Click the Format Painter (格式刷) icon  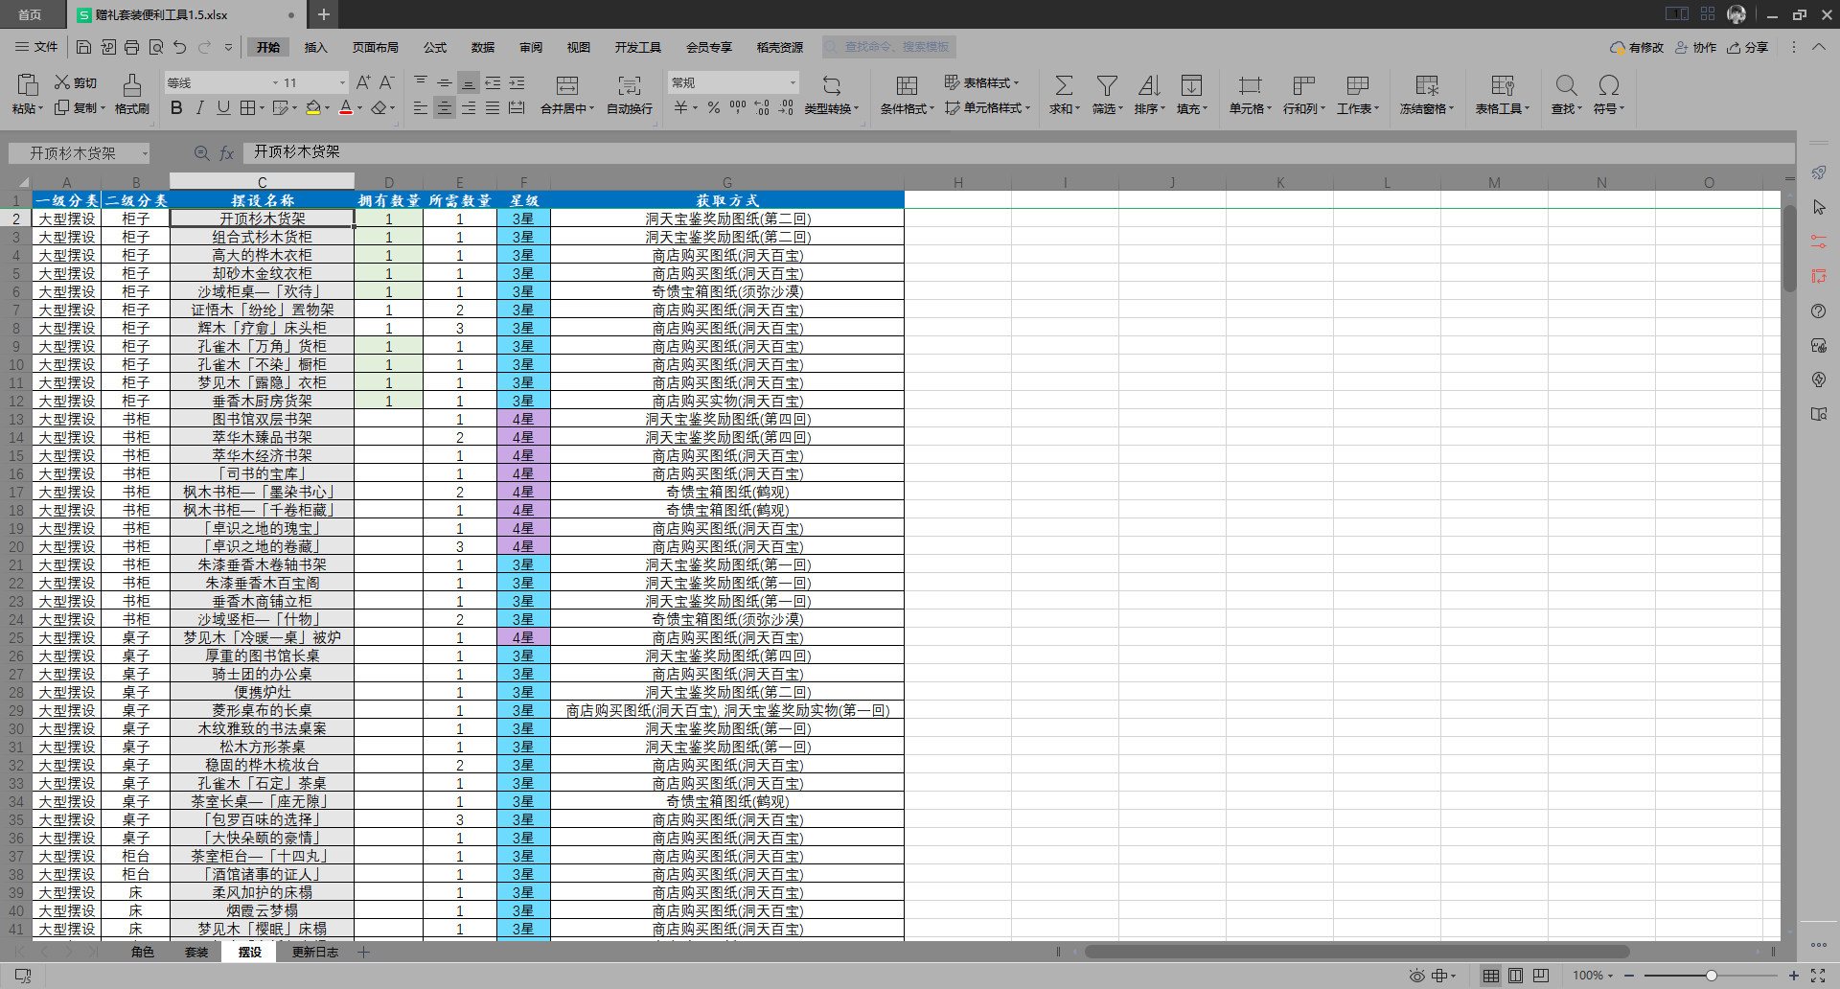click(x=132, y=85)
